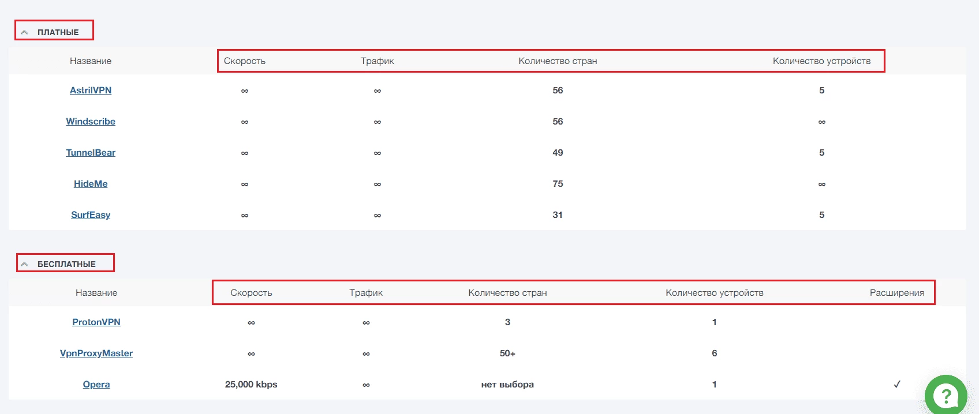This screenshot has height=414, width=979.
Task: Click Количество стран header in paid table
Action: point(558,61)
